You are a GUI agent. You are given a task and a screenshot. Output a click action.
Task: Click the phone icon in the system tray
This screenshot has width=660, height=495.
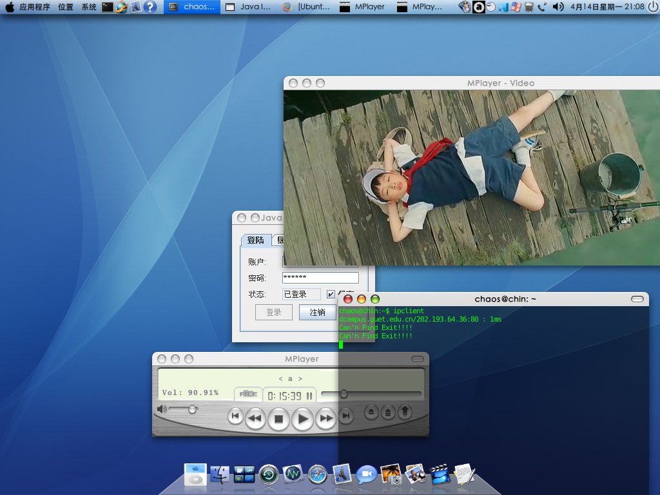click(x=542, y=6)
